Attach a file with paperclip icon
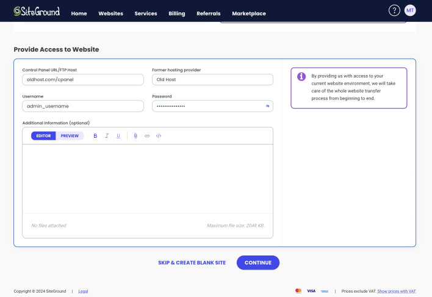The width and height of the screenshot is (432, 297). click(135, 136)
